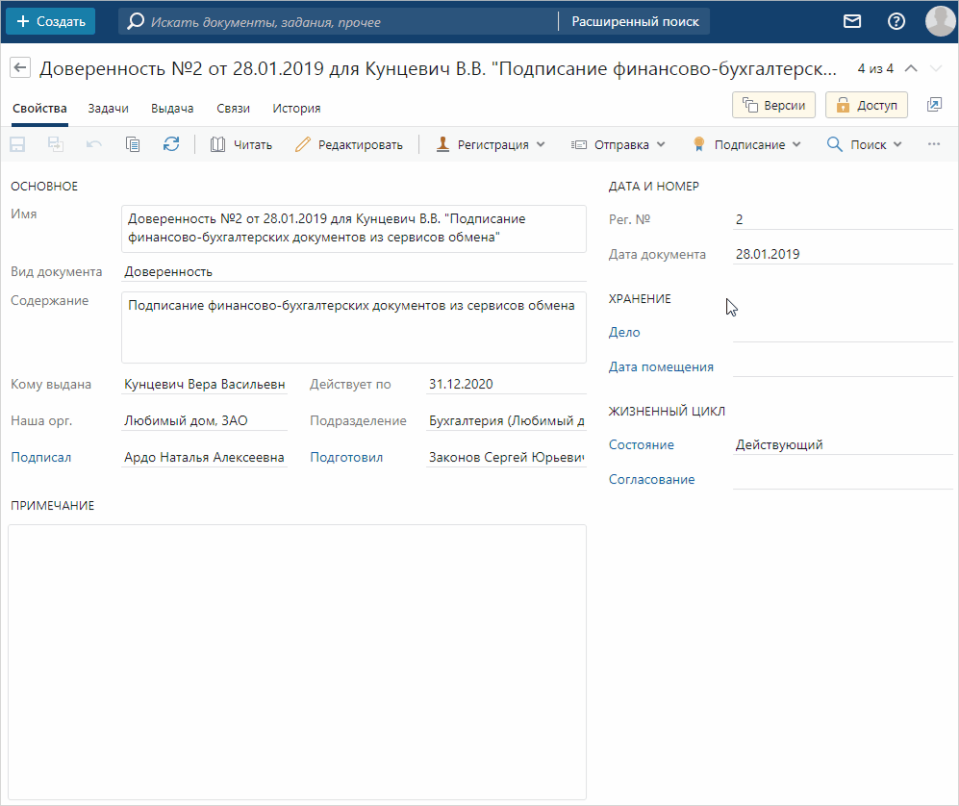Click the refresh icon
959x806 pixels.
[x=171, y=144]
